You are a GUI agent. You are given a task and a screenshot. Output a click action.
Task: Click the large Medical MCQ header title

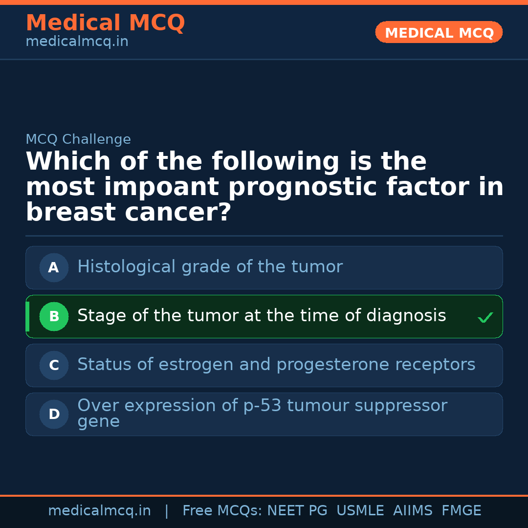coord(105,23)
